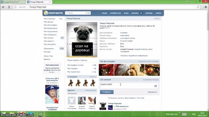Click the Отправить button

[x=107, y=92]
